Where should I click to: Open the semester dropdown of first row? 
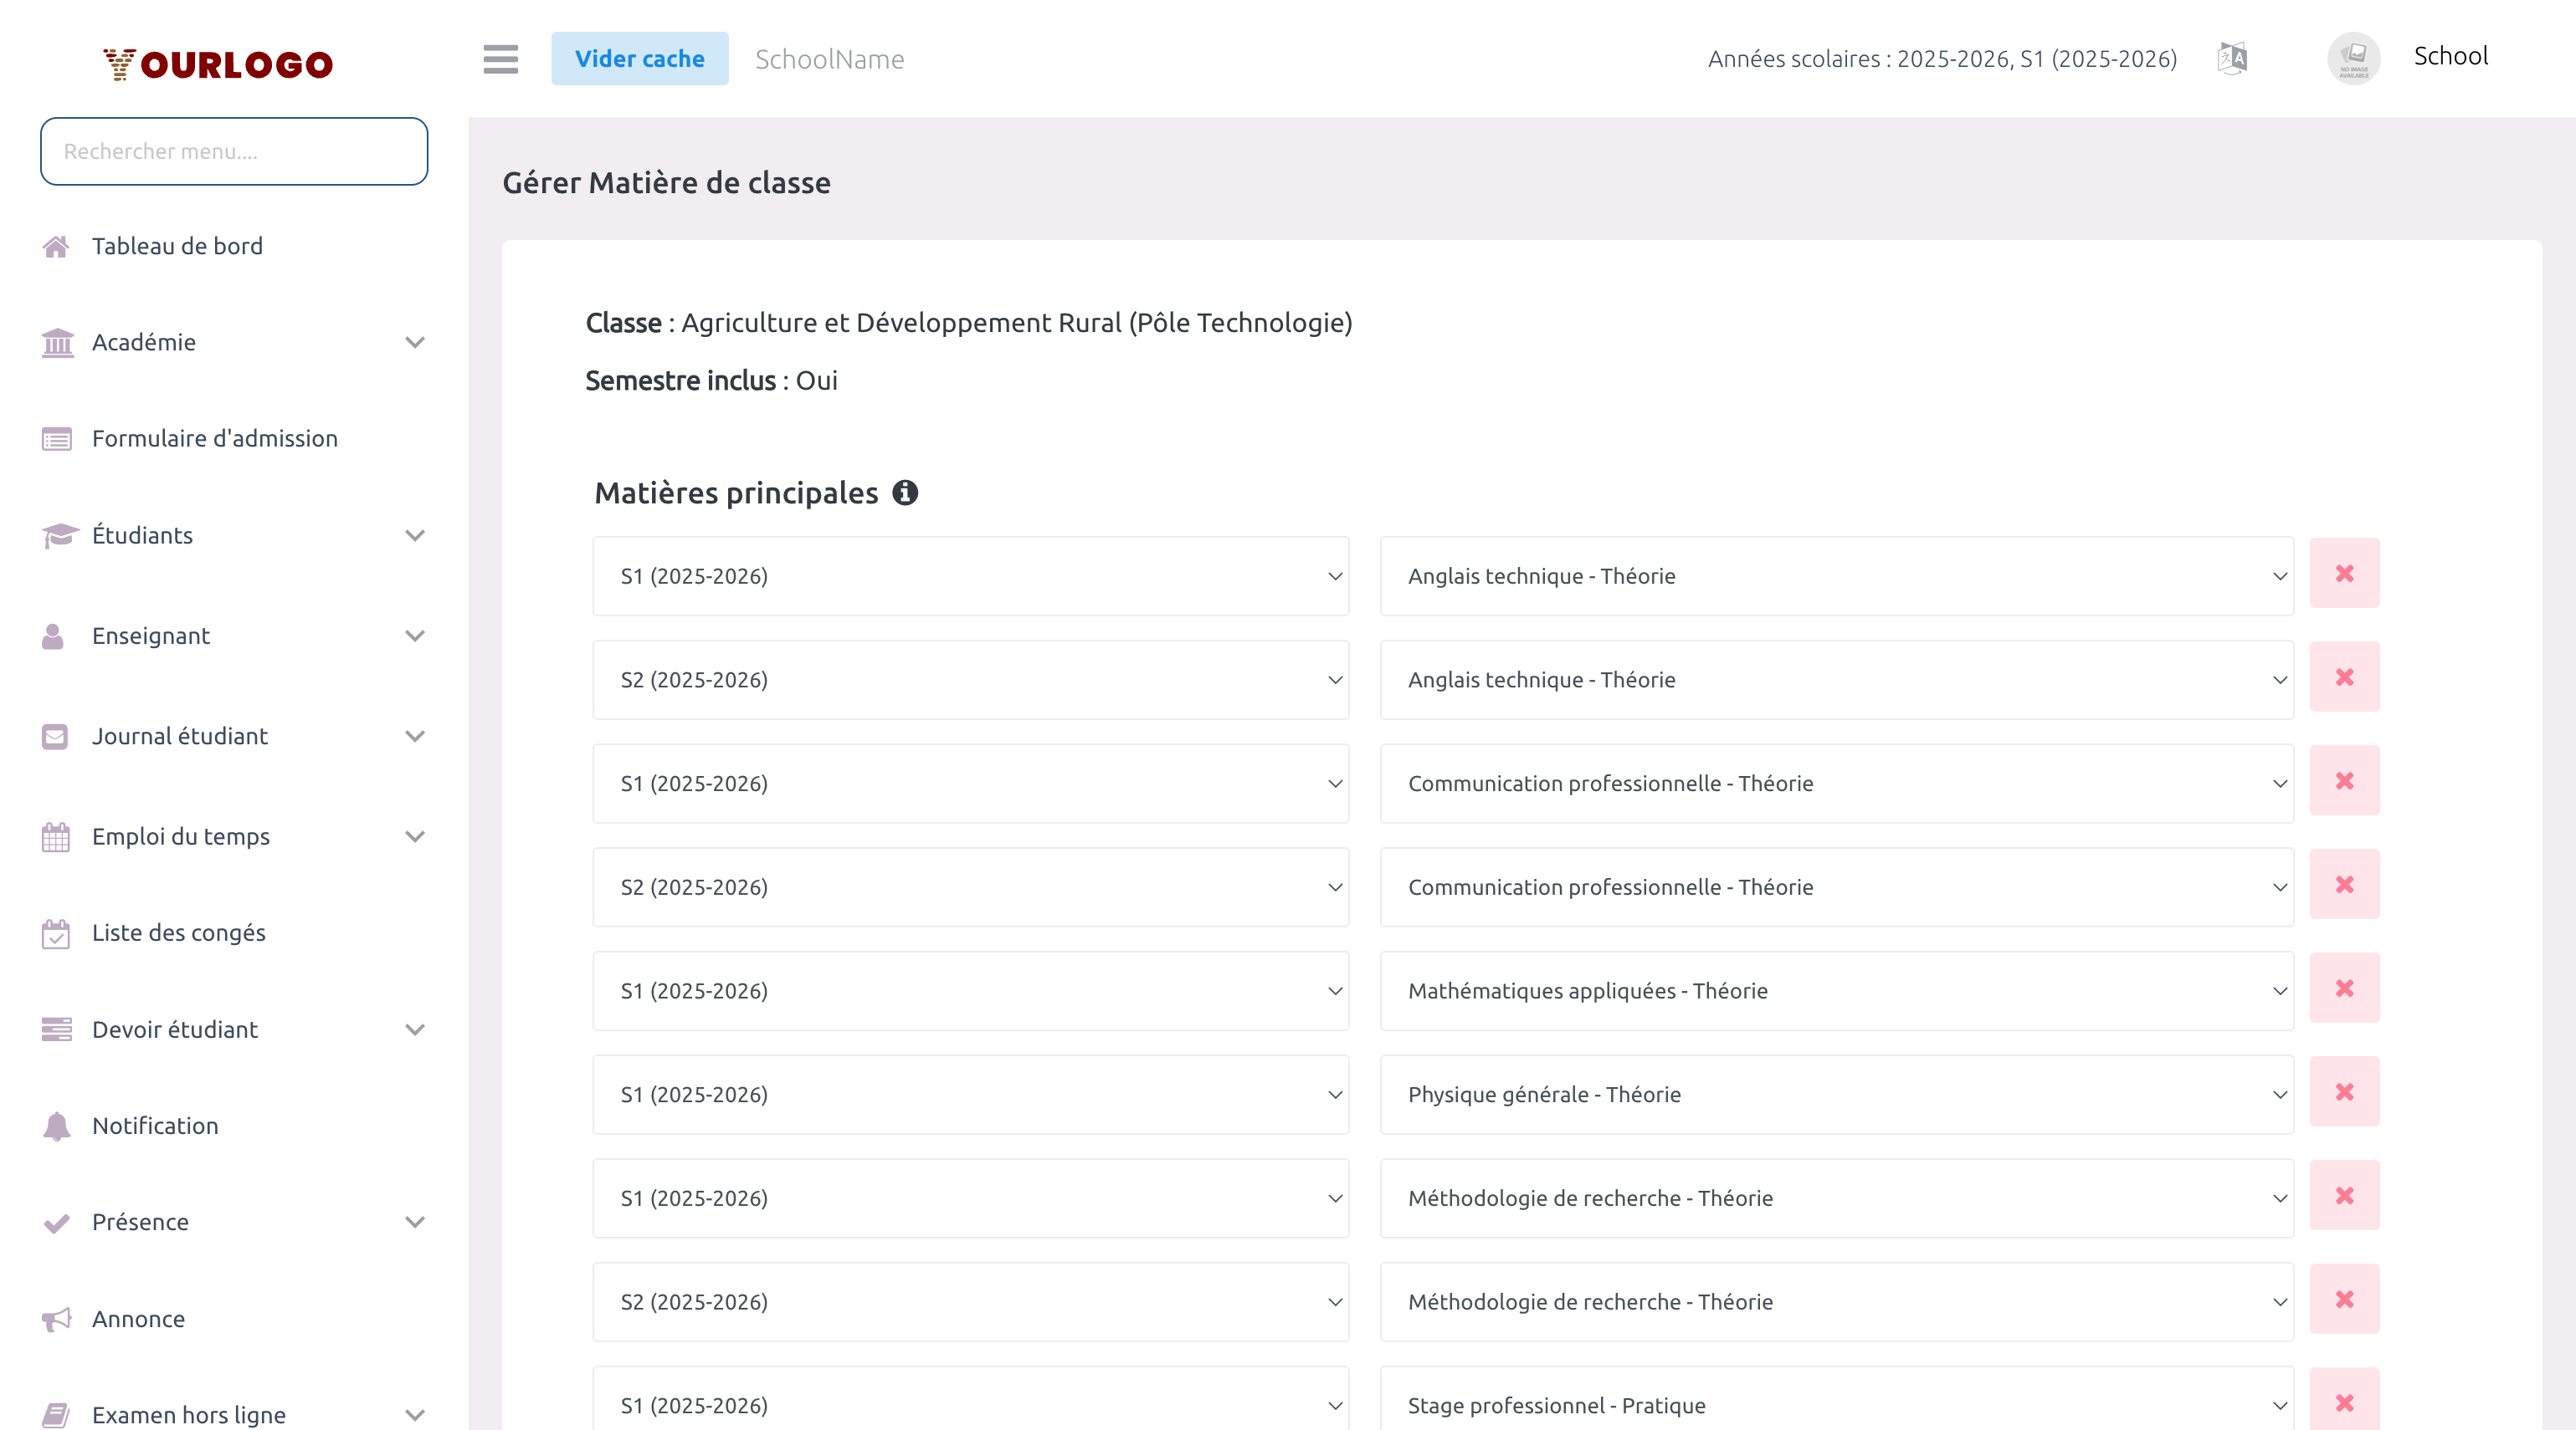[x=970, y=576]
